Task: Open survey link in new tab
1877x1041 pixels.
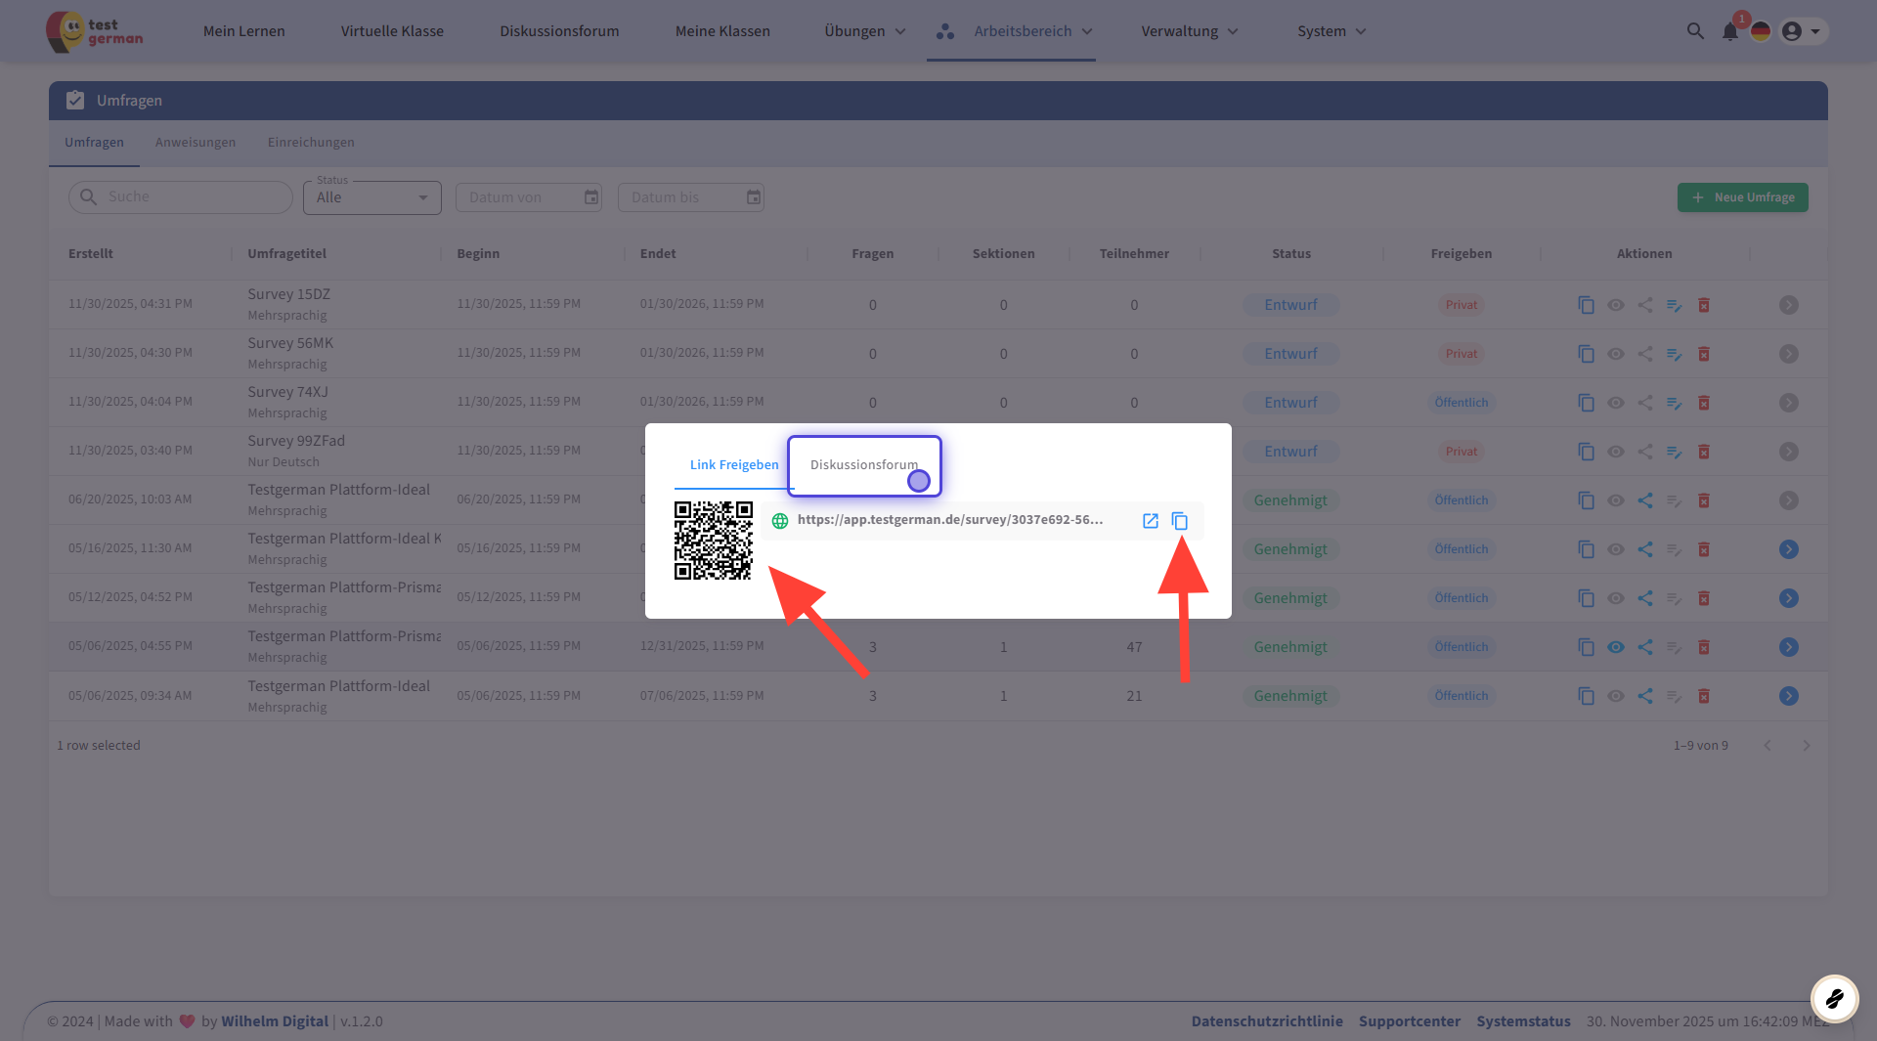Action: coord(1151,521)
